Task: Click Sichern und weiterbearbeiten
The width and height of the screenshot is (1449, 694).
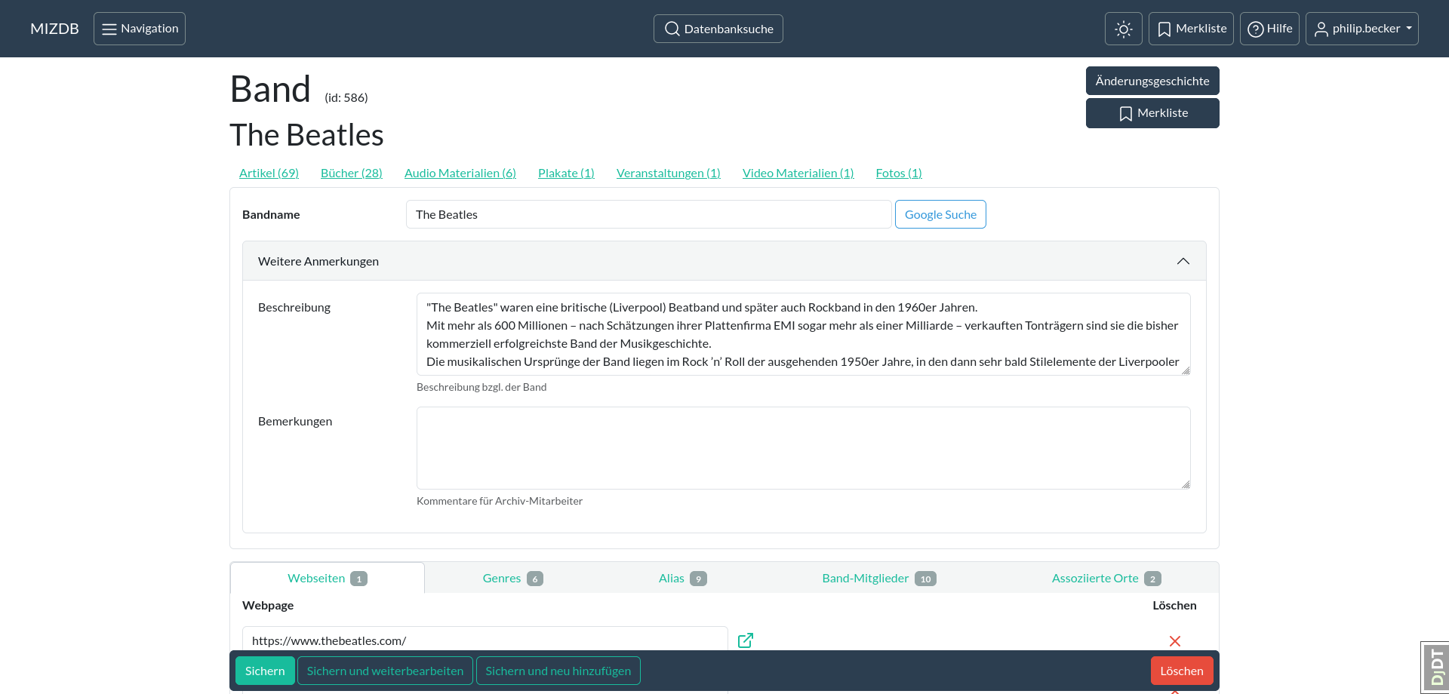Action: (x=385, y=671)
